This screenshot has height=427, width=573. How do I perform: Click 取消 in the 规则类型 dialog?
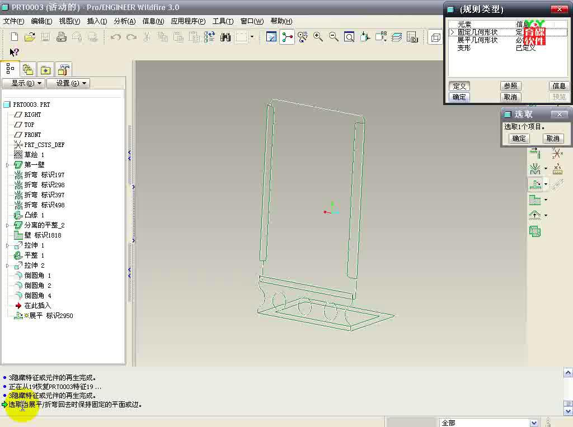coord(510,97)
